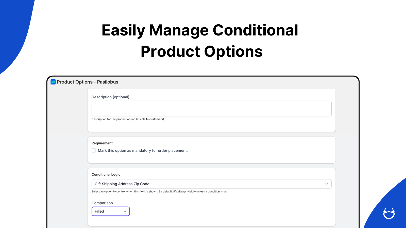Enable the mandatory option checkbox
This screenshot has height=228, width=406.
coord(94,150)
